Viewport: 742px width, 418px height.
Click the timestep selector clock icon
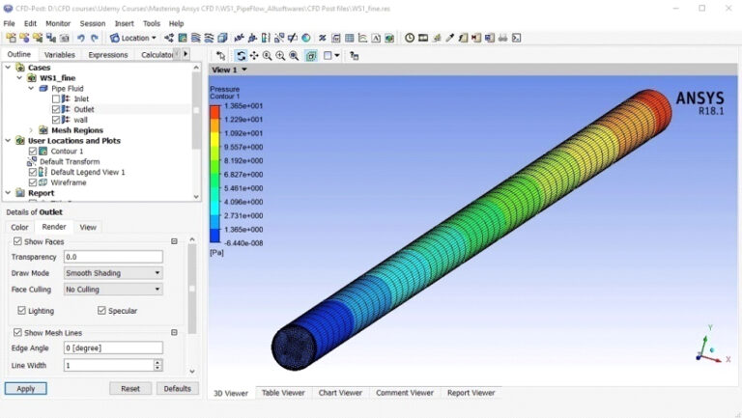tap(410, 38)
